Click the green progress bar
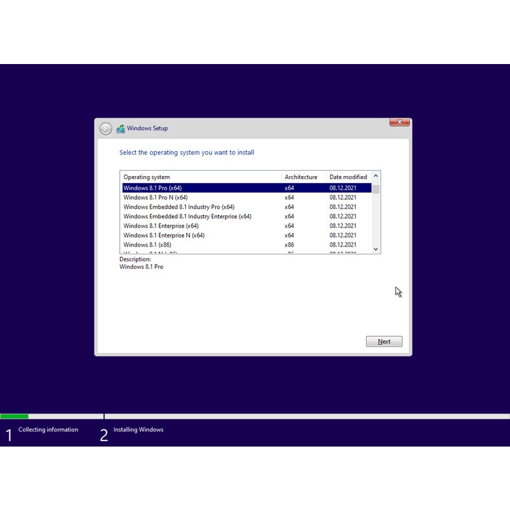 click(14, 416)
